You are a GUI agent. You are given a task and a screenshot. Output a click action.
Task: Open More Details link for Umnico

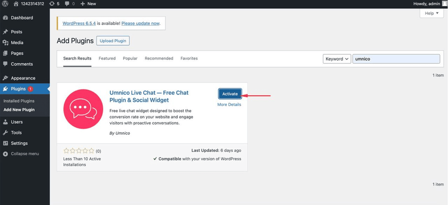229,104
